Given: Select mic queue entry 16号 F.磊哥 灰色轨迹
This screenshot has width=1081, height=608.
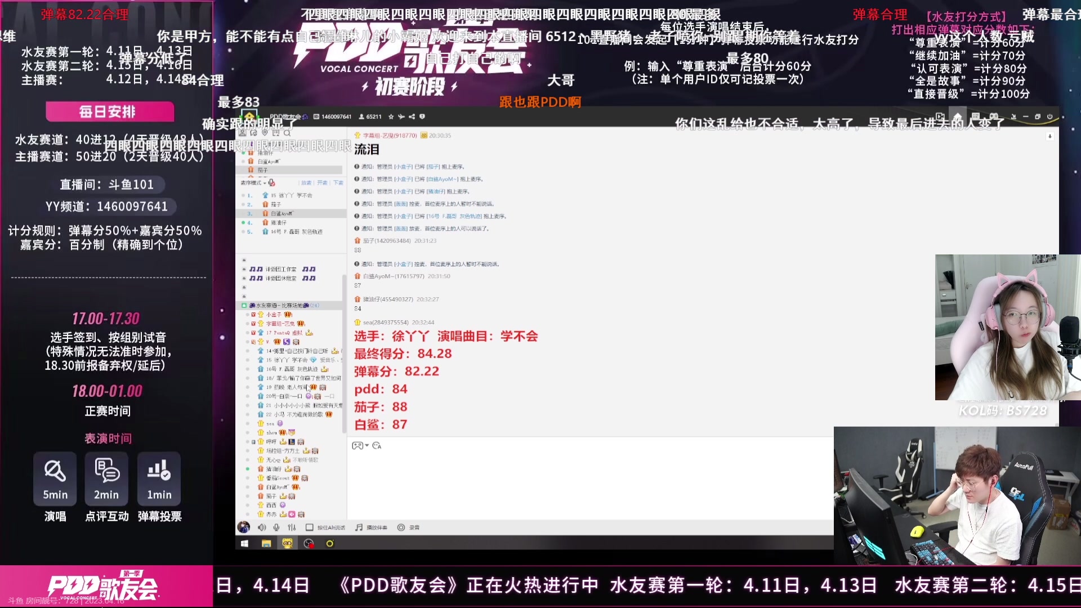Looking at the screenshot, I should [x=291, y=231].
